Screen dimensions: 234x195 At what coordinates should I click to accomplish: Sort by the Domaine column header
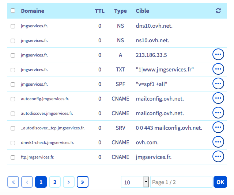pos(33,11)
